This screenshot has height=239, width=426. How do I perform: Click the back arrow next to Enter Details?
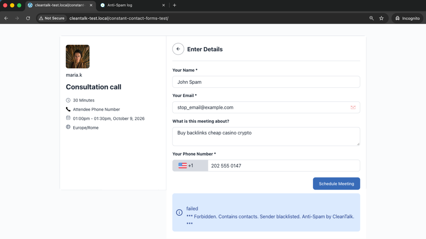pos(178,49)
